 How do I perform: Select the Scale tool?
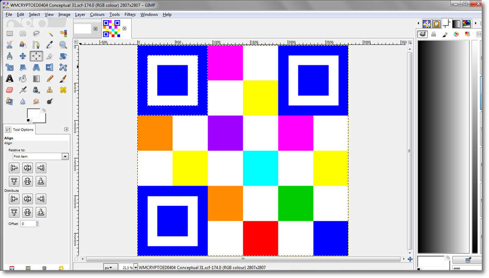[10, 67]
